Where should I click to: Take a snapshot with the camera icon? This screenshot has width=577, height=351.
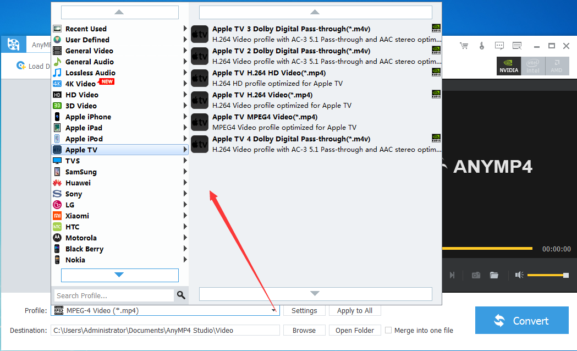click(x=476, y=275)
